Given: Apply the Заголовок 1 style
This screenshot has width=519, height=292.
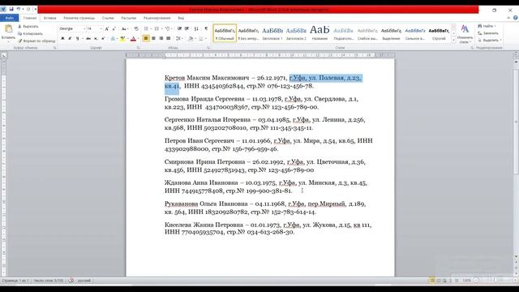Looking at the screenshot, I should pos(272,33).
